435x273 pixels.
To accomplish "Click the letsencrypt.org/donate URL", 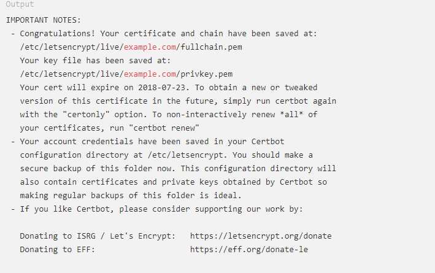I will tap(261, 236).
